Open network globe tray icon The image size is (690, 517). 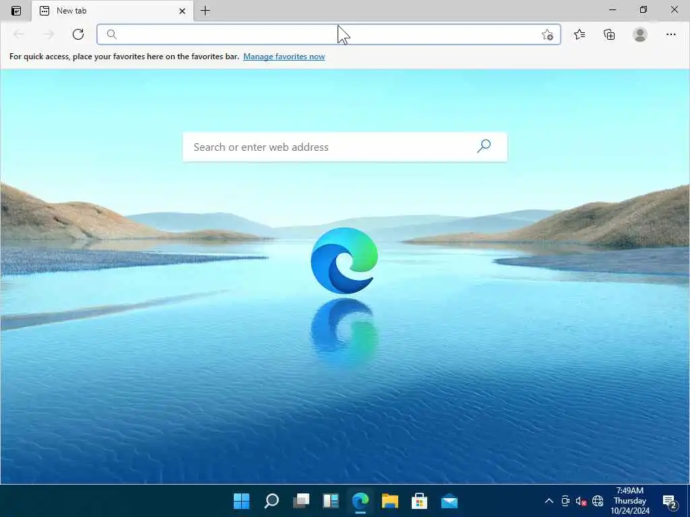click(x=598, y=501)
